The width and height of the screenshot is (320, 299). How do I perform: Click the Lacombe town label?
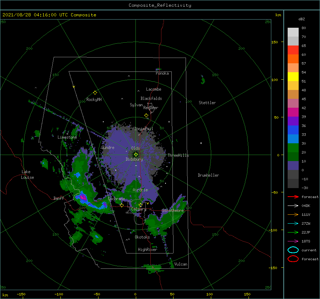pyautogui.click(x=154, y=89)
